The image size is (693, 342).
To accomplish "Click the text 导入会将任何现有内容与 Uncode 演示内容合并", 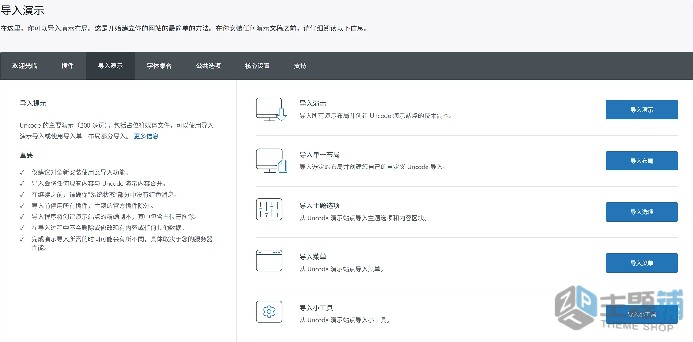I will (99, 183).
